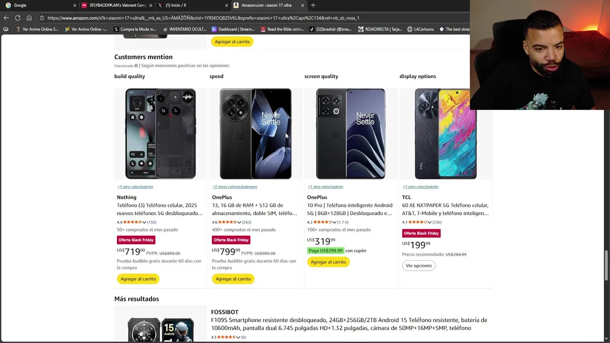Screen dimensions: 610x343
Task: Close the Google tab
Action: (74, 5)
